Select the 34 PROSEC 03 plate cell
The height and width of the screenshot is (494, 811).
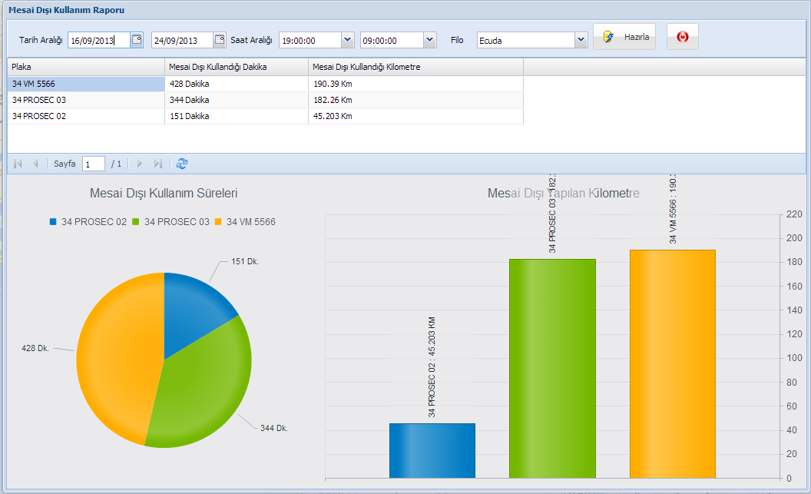coord(86,100)
